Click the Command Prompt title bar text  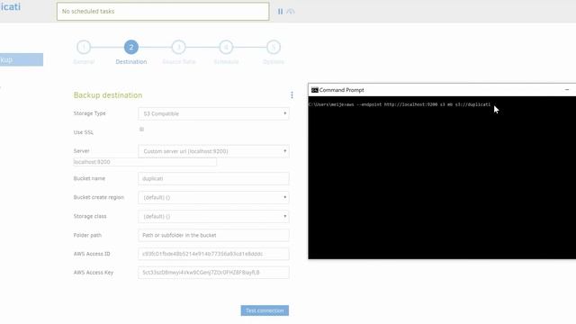pyautogui.click(x=341, y=90)
